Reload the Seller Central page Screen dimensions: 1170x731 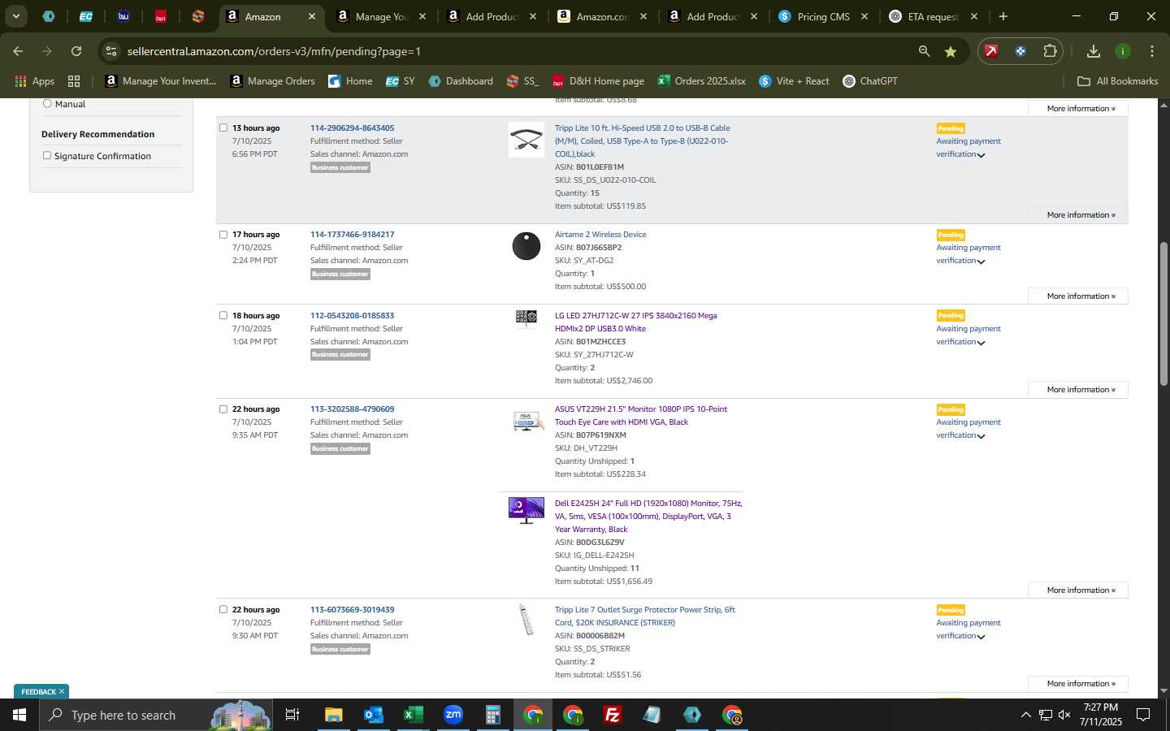(x=76, y=51)
